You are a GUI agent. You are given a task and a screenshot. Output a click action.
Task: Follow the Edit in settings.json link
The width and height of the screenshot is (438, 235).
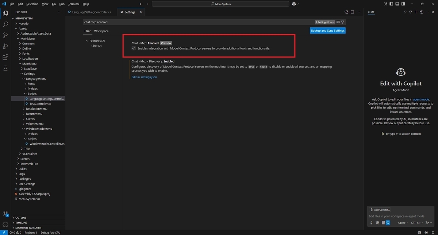(x=144, y=77)
